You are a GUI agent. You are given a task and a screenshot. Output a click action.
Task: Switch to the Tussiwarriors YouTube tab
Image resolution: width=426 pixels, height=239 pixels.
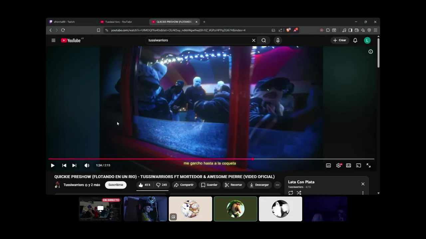click(x=123, y=22)
